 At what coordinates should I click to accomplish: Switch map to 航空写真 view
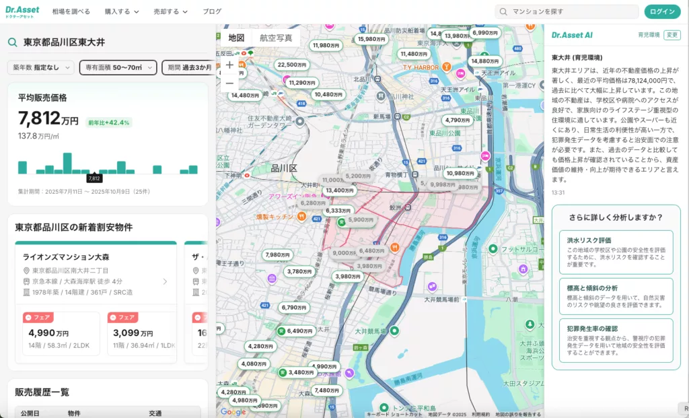(276, 38)
